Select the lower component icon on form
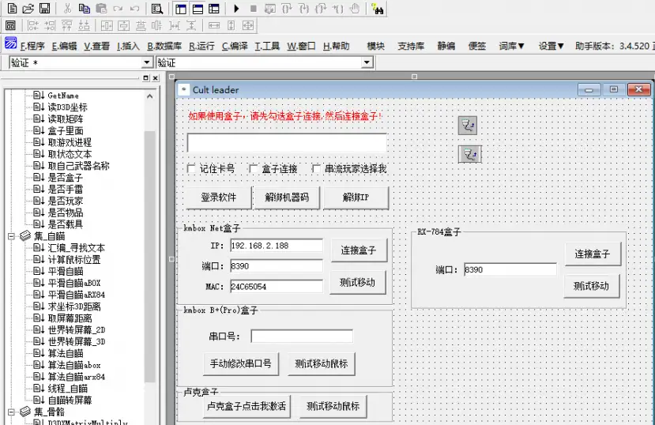 coord(470,154)
